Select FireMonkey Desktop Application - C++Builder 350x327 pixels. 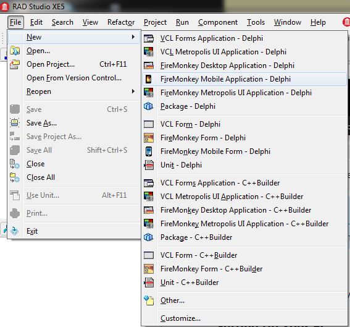coord(244,210)
